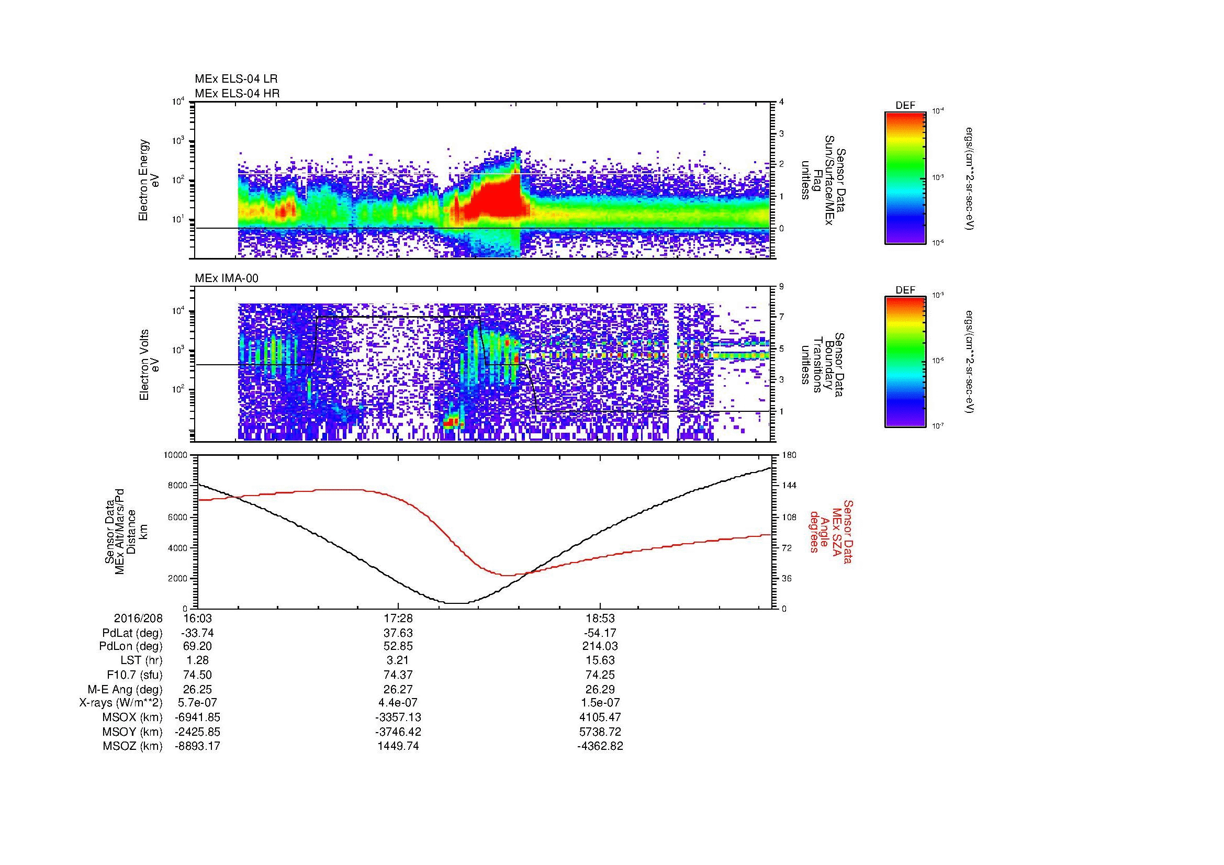Click the second DEF color bar
The width and height of the screenshot is (1224, 865).
click(x=905, y=362)
